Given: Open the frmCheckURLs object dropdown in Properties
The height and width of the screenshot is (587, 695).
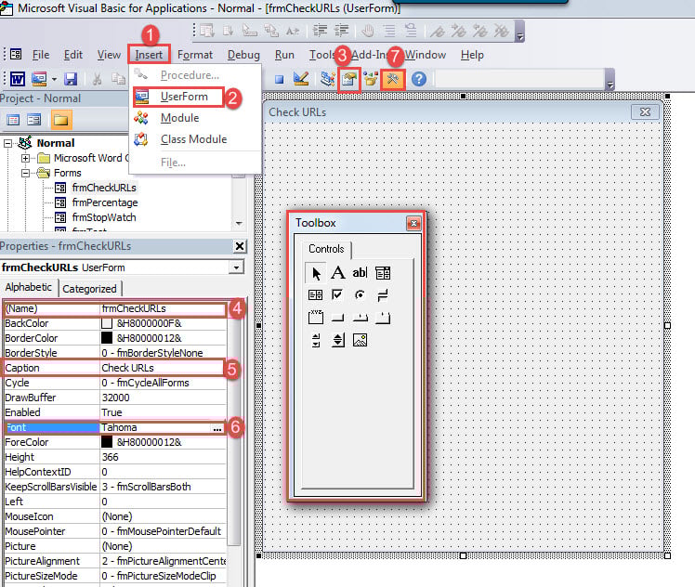Looking at the screenshot, I should 236,267.
